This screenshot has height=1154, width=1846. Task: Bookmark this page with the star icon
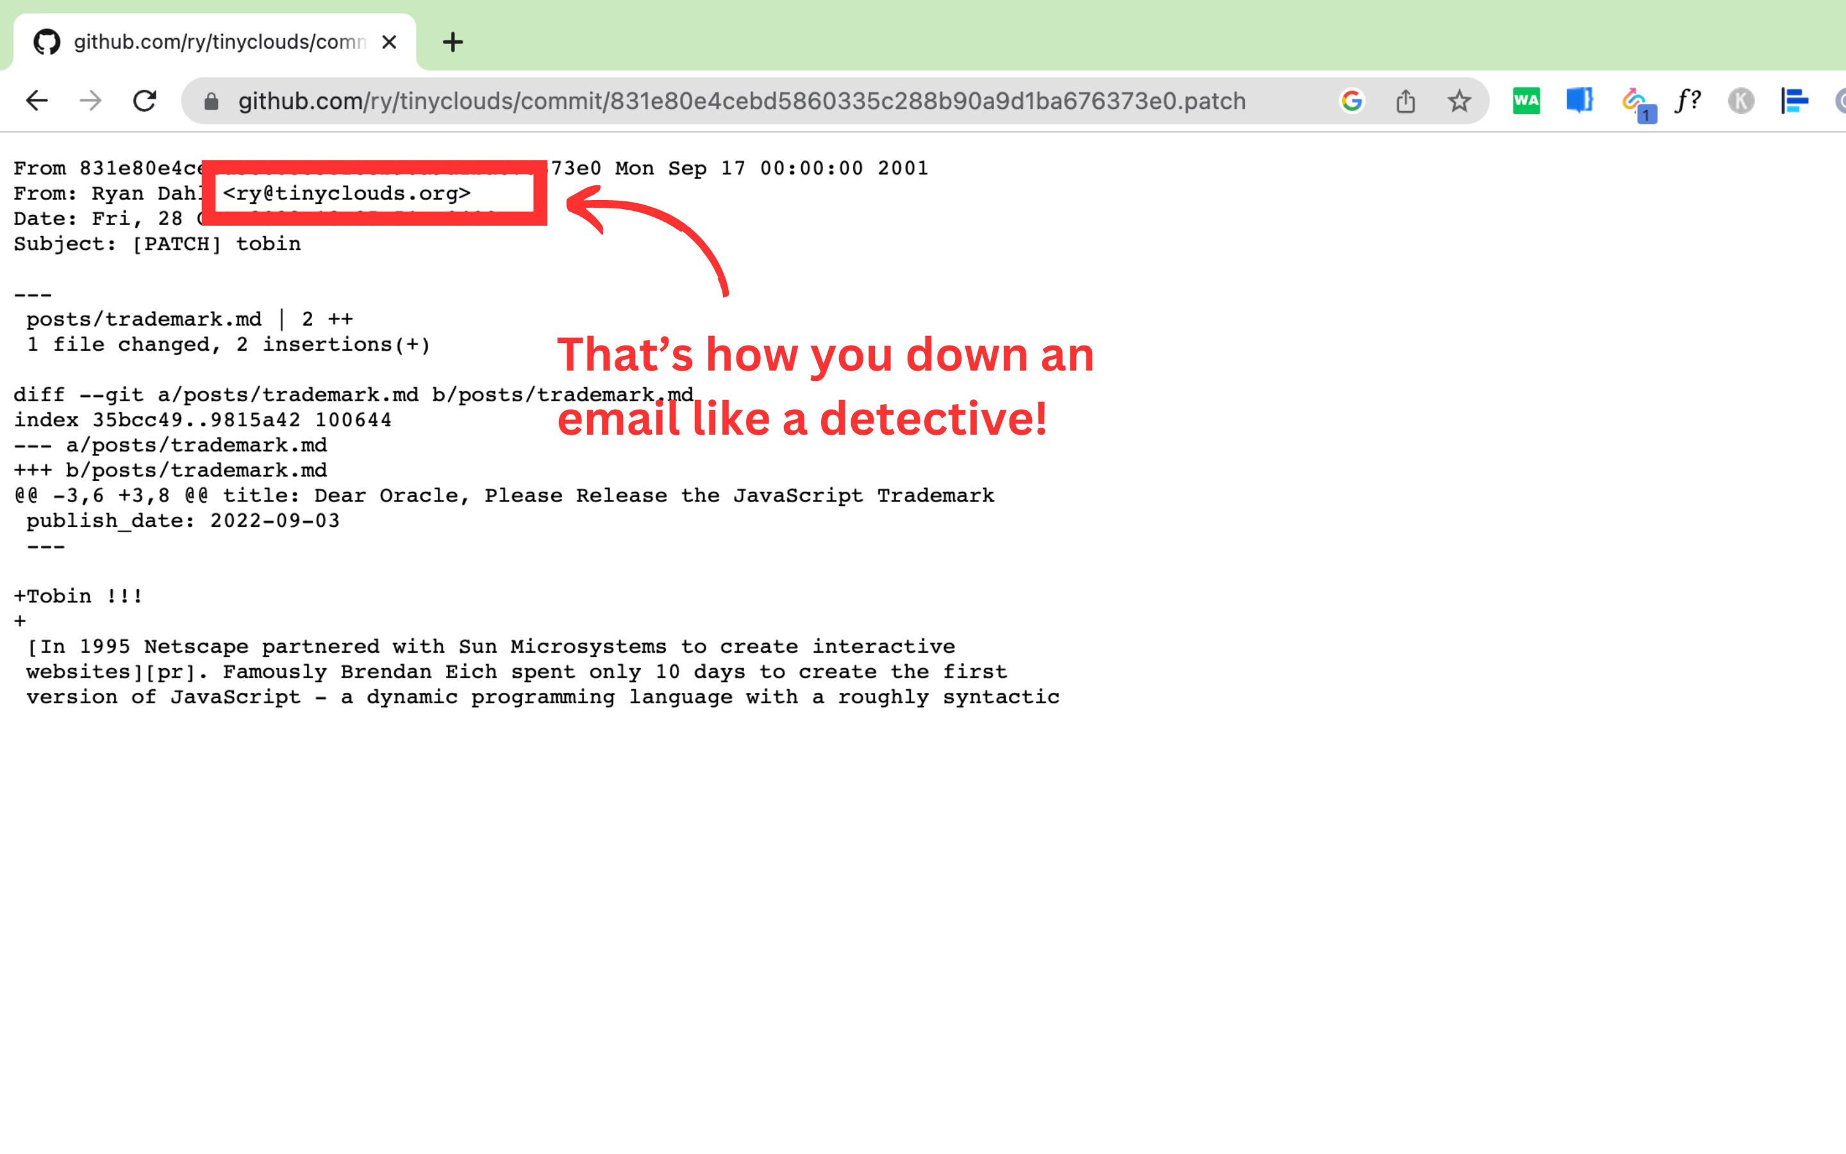1459,101
